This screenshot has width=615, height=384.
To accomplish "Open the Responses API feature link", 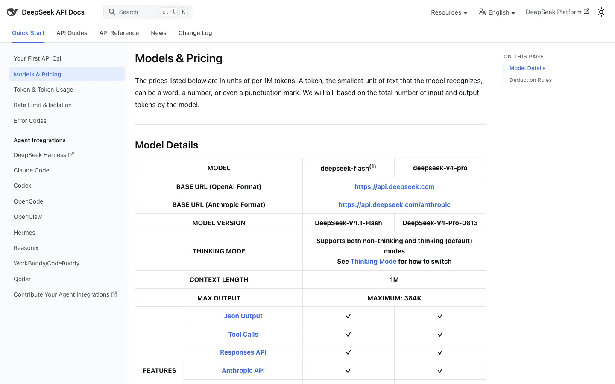I will 243,352.
